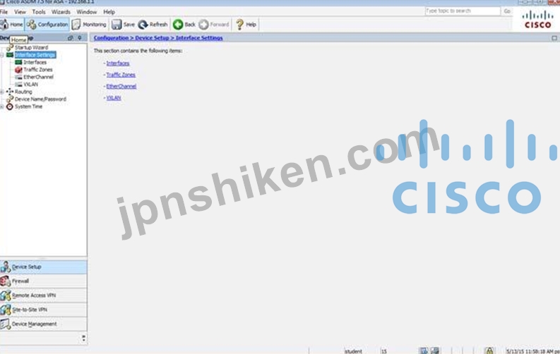Click the EtherChannel icon in the tree

18,77
